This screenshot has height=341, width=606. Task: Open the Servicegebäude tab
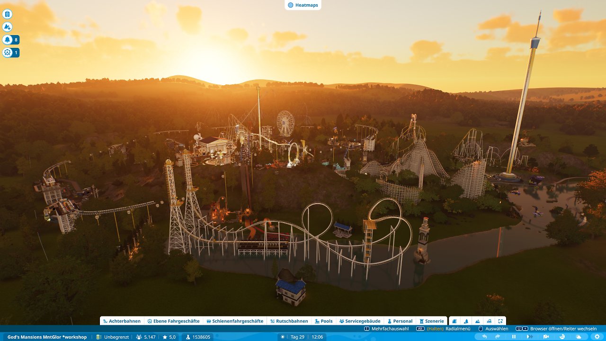(x=360, y=321)
